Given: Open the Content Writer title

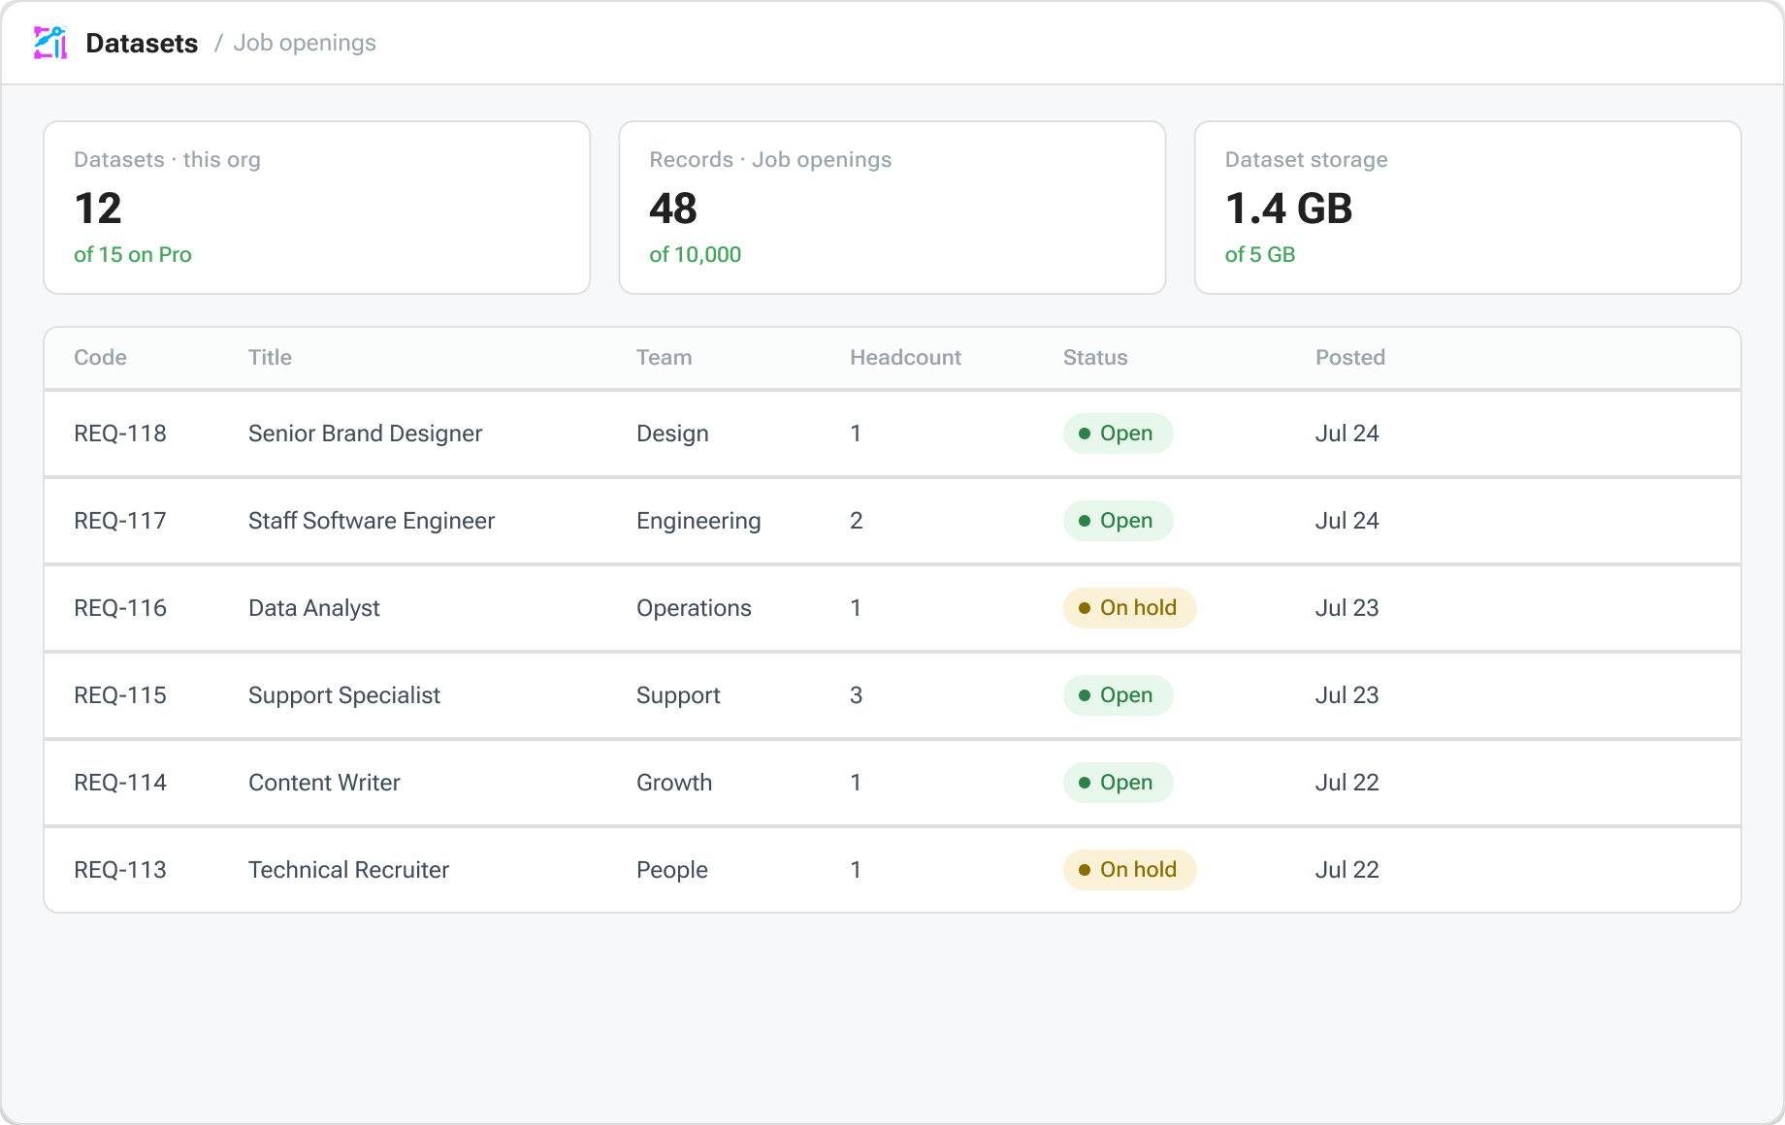Looking at the screenshot, I should point(324,783).
